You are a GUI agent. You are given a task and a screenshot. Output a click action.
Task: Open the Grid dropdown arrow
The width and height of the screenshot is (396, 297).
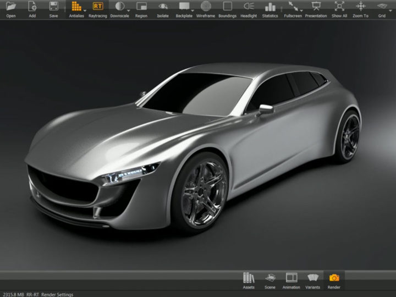point(391,10)
